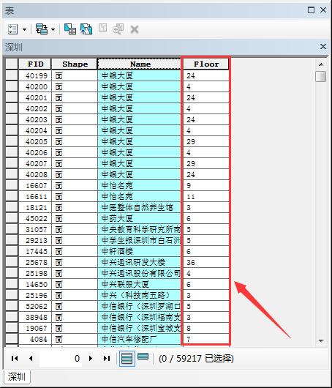Screen dimensions: 332x388
Task: Click the select-all corner cell of table
Action: click(x=12, y=64)
